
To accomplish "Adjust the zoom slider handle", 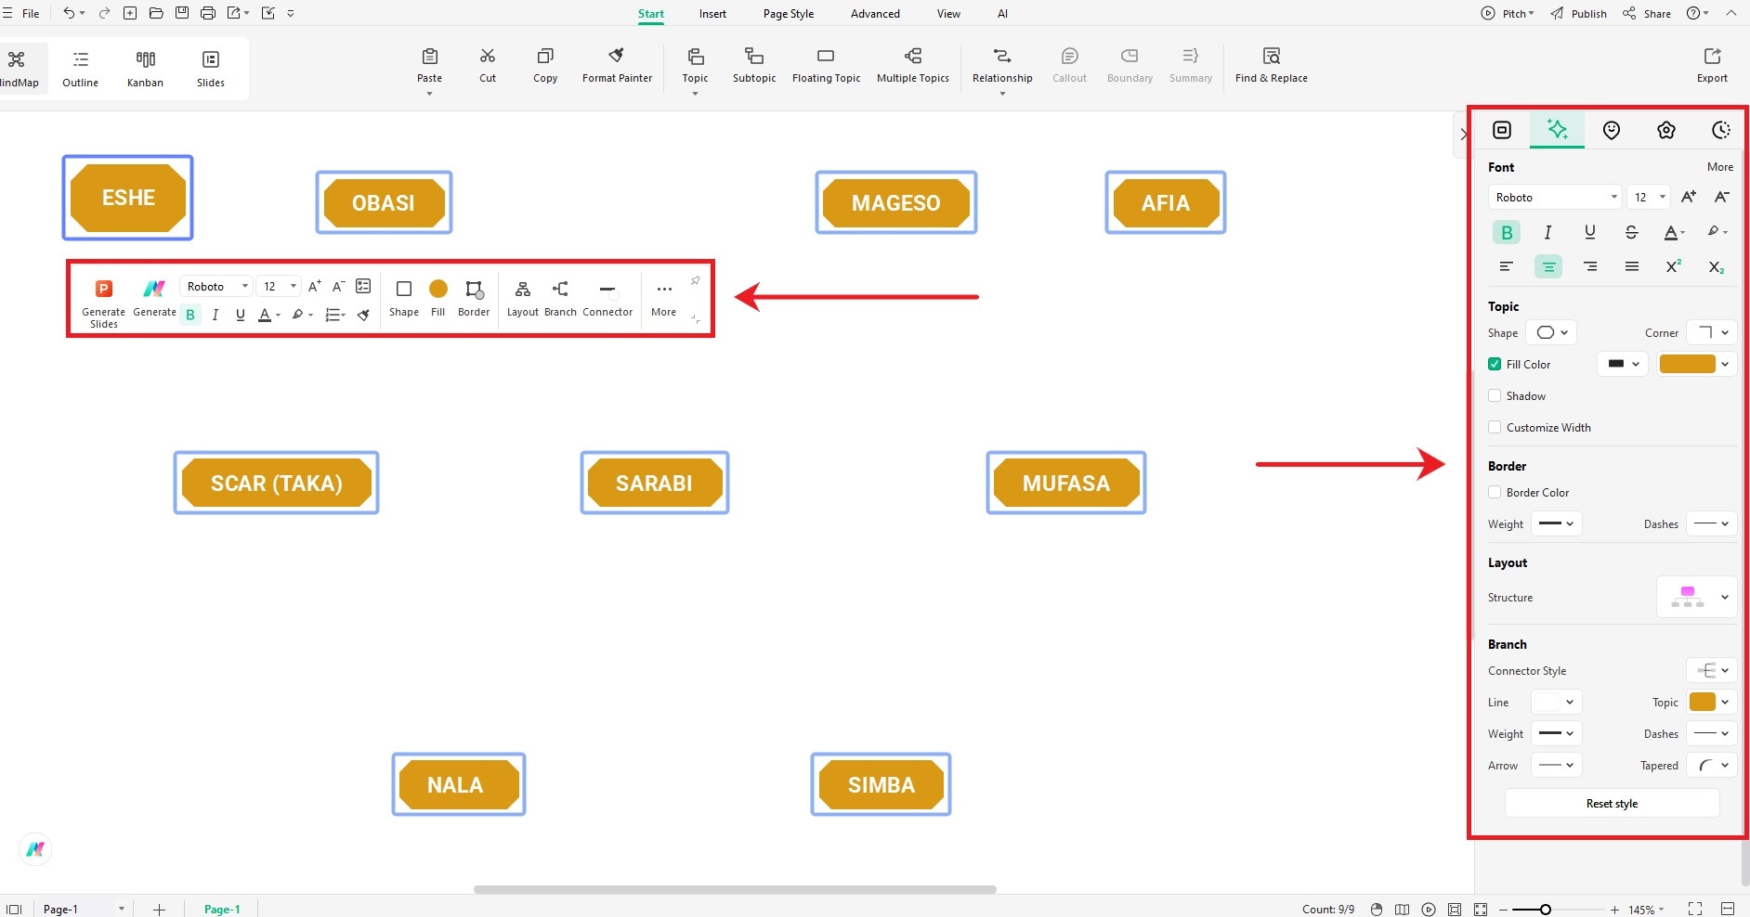I will tap(1545, 910).
